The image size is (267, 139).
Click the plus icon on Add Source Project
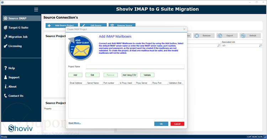[49, 26]
